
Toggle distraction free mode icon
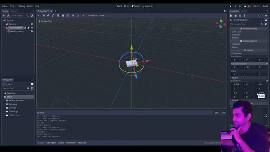tap(225, 11)
